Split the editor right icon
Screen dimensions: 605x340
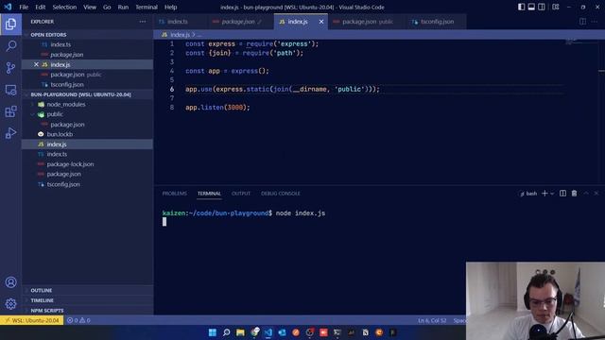[x=582, y=22]
